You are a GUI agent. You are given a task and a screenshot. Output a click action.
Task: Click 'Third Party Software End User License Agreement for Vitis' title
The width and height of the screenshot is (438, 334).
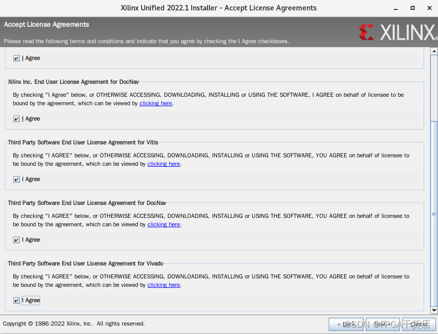(83, 142)
